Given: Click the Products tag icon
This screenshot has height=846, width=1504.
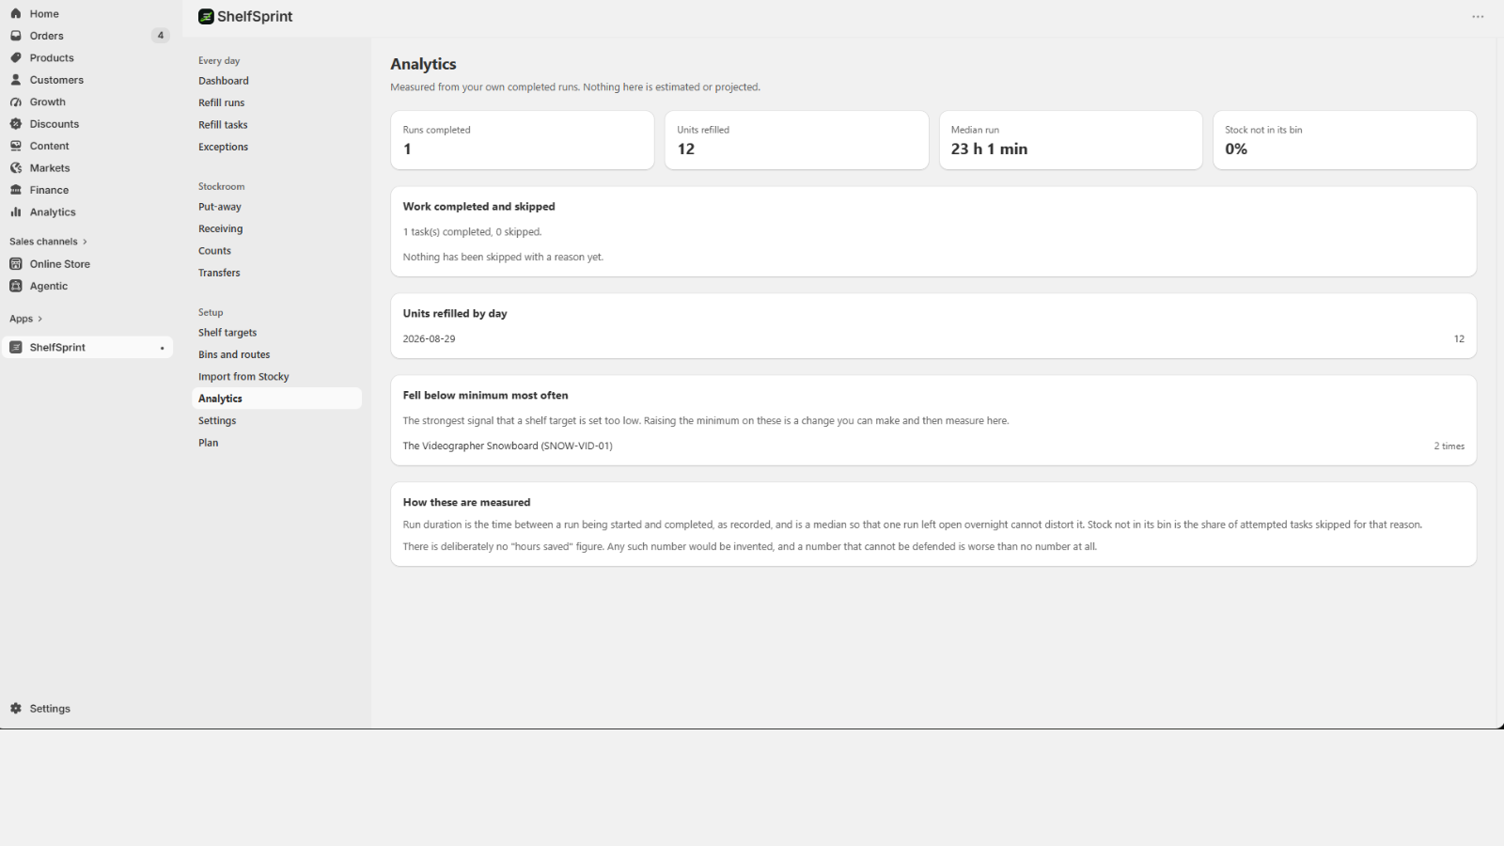Looking at the screenshot, I should pos(16,58).
